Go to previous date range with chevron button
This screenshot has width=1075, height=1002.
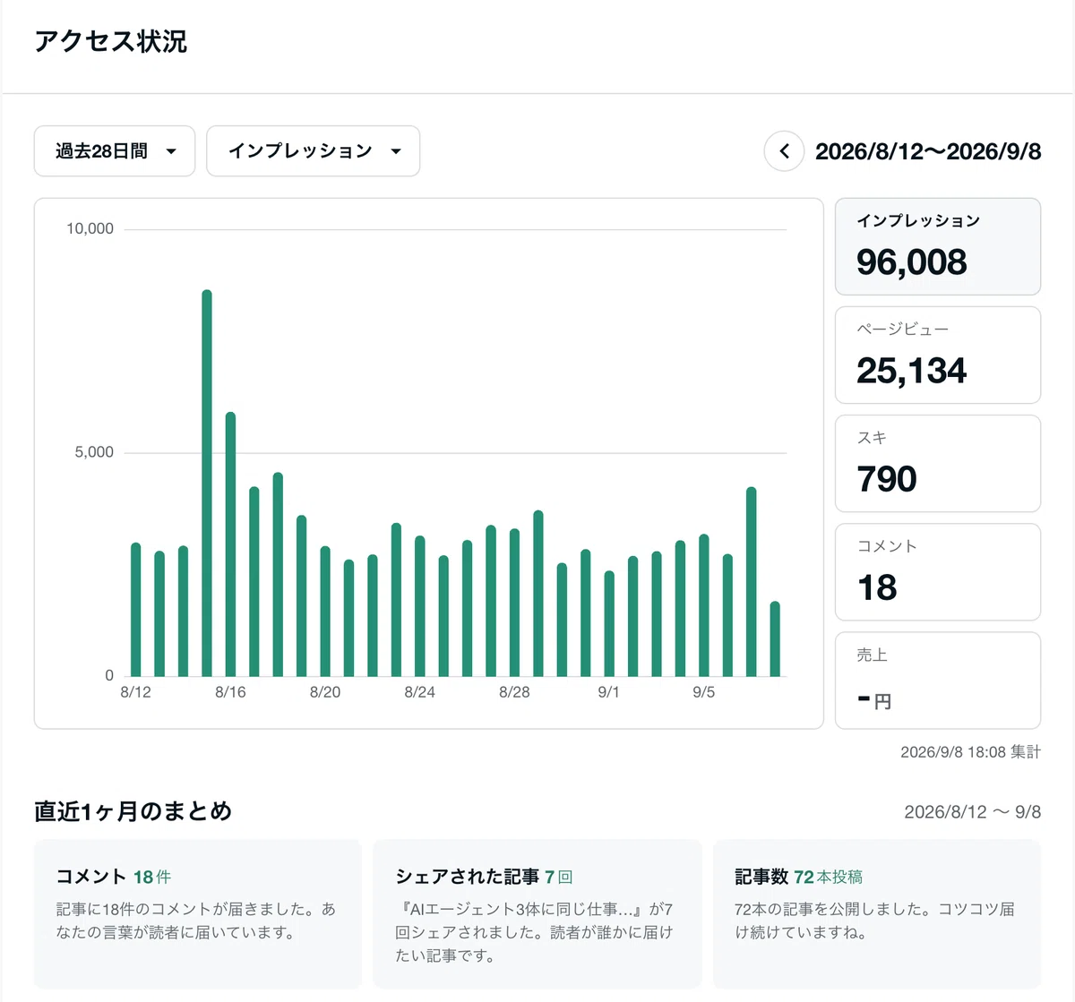(784, 151)
